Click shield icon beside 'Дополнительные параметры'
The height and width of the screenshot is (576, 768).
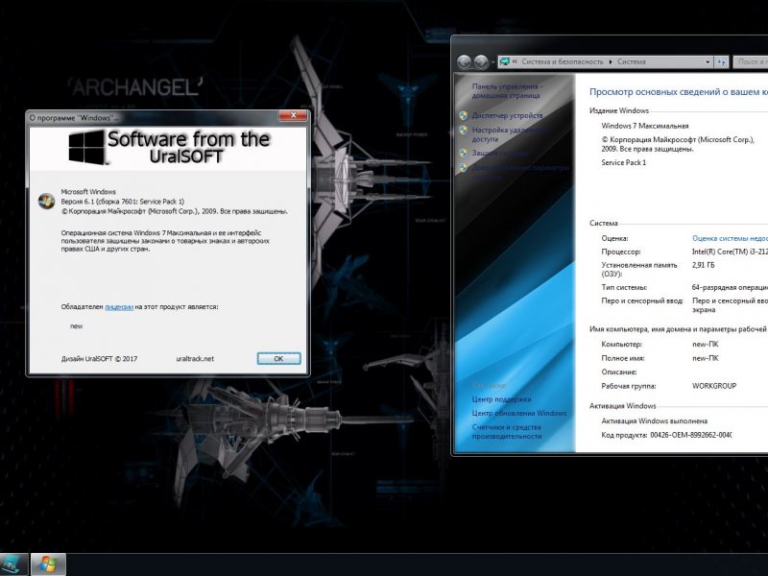tap(464, 168)
